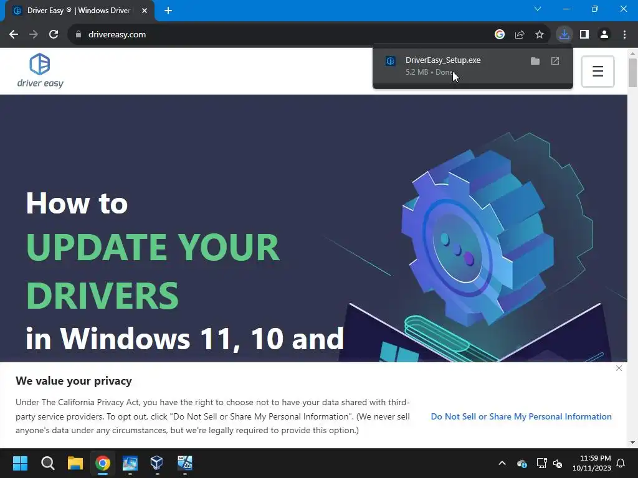Open the clock showing 11:59 PM

point(592,463)
